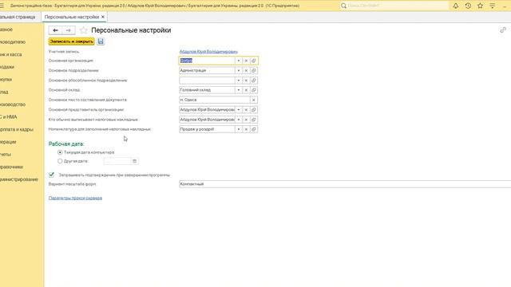Screen dimensions: 511x287
Task: Open notifications bell
Action: 456,6
